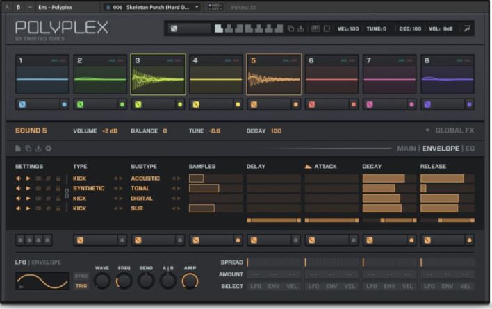Play the Synthetic Tonal layer
492x309 pixels.
(28, 188)
